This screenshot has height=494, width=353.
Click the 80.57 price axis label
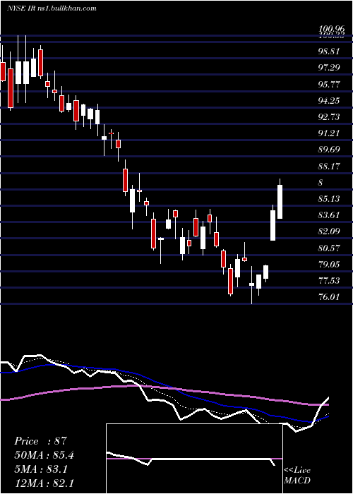329,248
